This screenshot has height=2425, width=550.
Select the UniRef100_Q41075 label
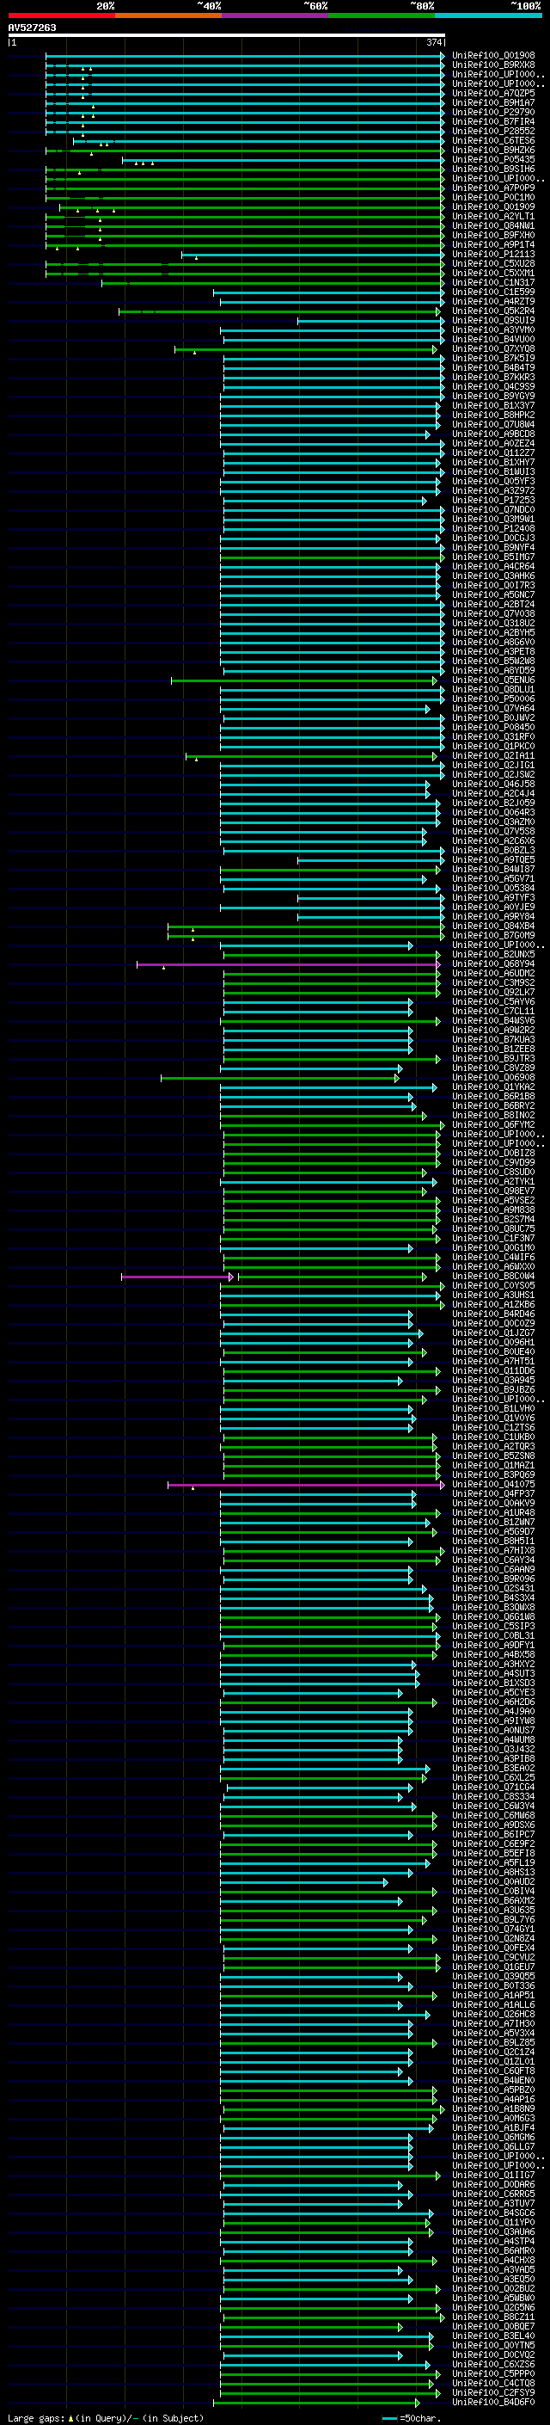[x=493, y=1485]
